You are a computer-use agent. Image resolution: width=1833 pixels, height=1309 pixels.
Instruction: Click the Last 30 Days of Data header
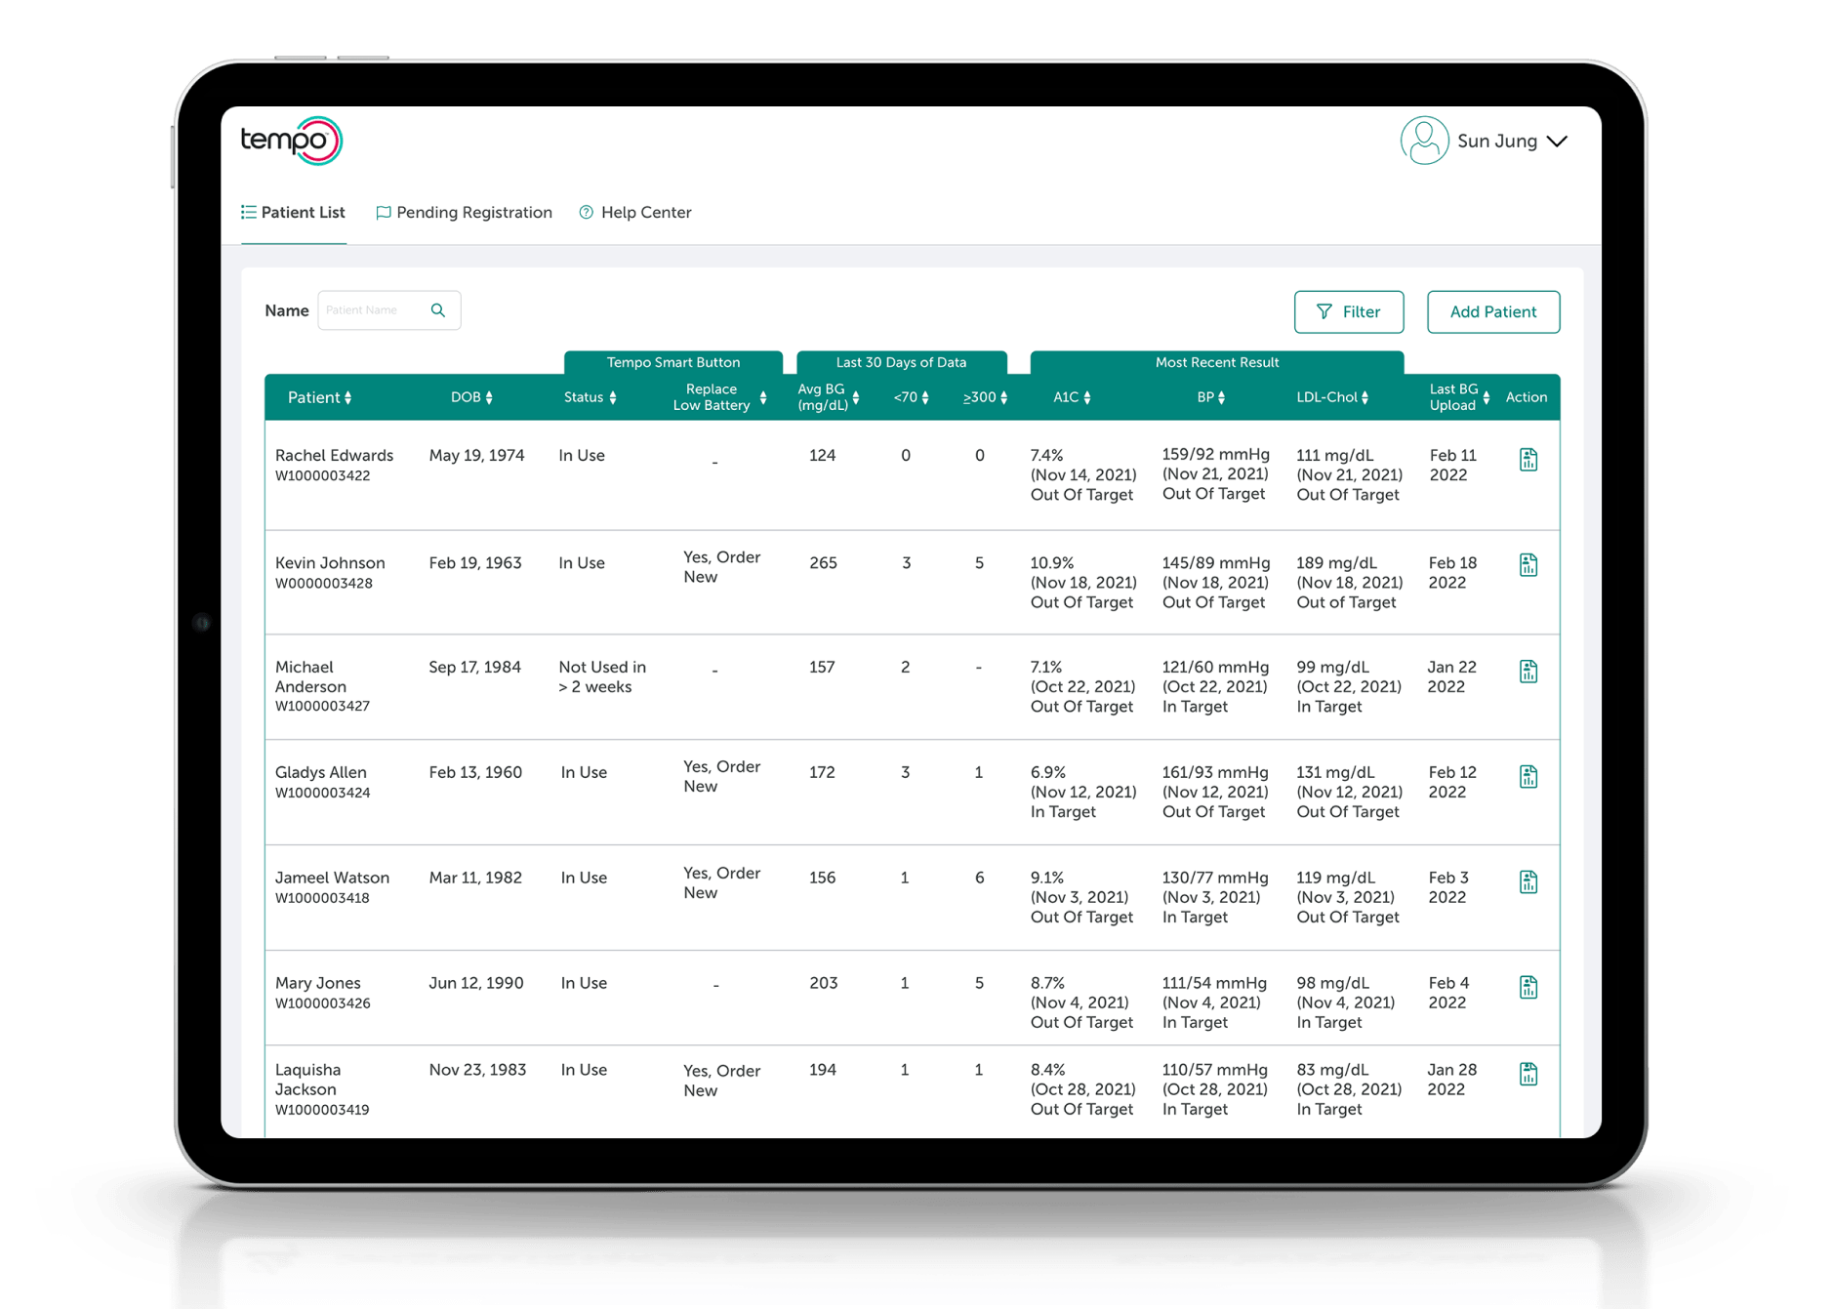click(x=901, y=362)
